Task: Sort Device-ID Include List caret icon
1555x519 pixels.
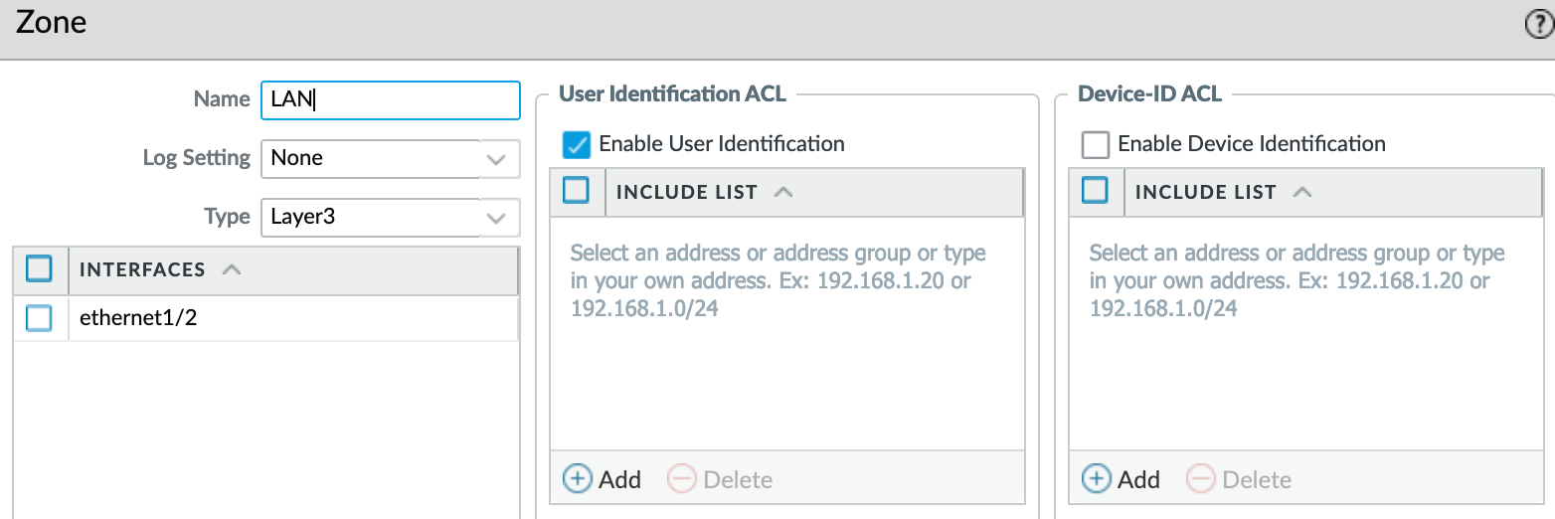Action: [x=1302, y=192]
